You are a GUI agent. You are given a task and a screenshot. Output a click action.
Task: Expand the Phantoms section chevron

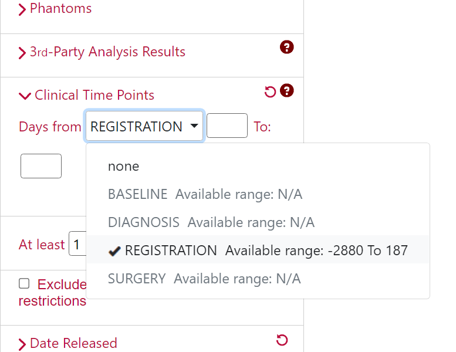22,9
